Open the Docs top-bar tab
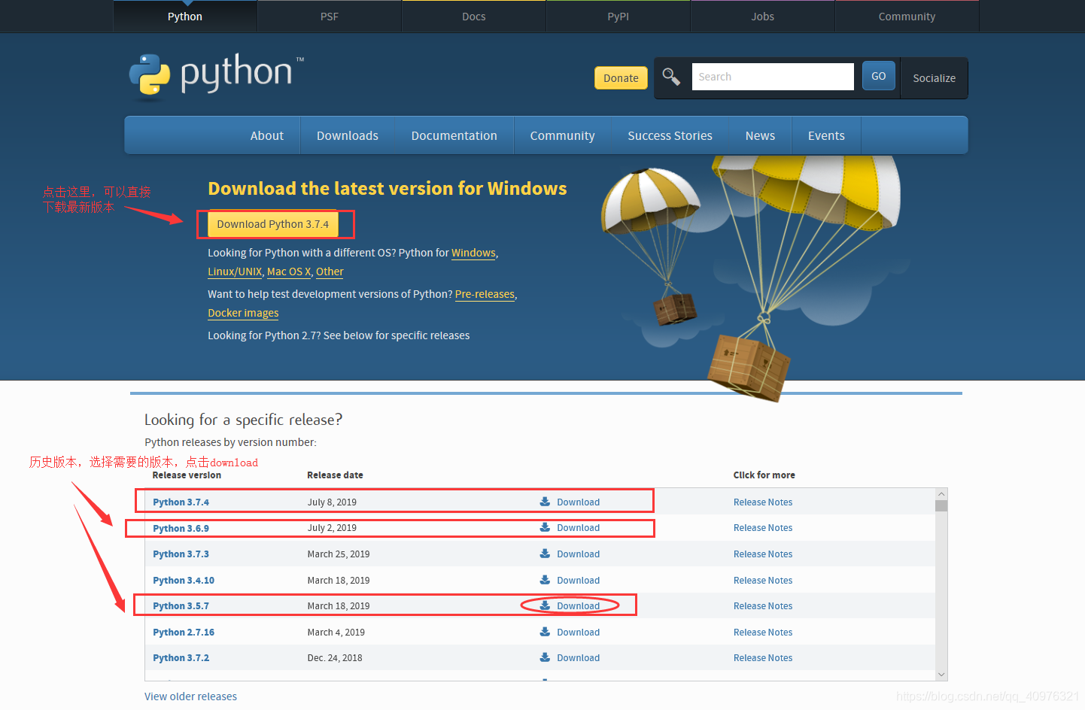This screenshot has height=710, width=1085. 474,17
